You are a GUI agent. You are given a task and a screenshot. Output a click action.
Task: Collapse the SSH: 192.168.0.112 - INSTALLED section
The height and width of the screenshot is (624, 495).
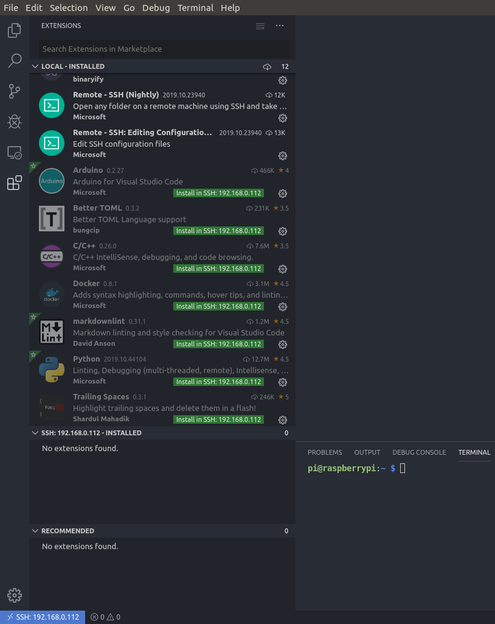35,433
